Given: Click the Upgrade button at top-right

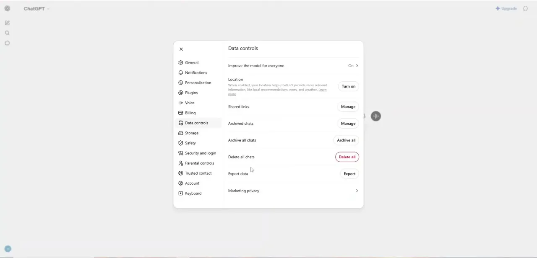Looking at the screenshot, I should [506, 8].
